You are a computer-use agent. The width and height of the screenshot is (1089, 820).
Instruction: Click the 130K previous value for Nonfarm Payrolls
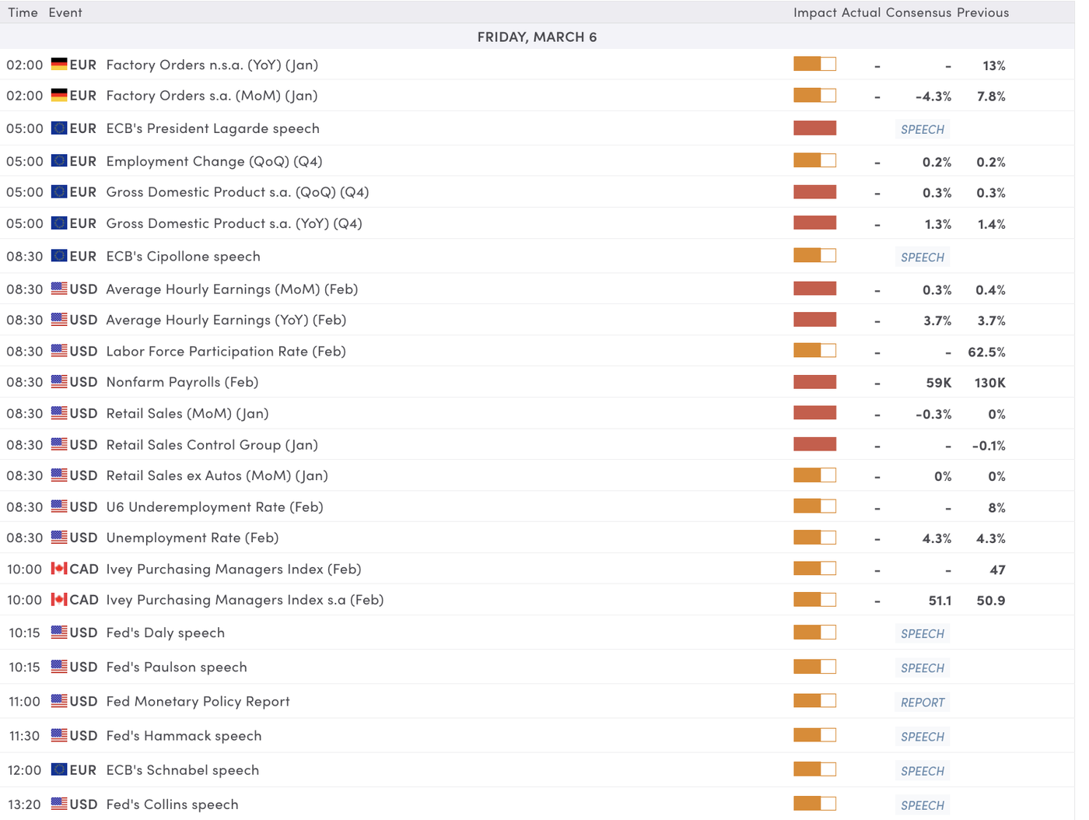coord(990,383)
